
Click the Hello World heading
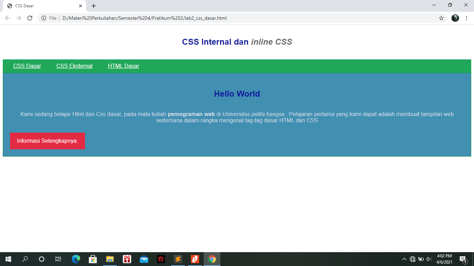[237, 94]
